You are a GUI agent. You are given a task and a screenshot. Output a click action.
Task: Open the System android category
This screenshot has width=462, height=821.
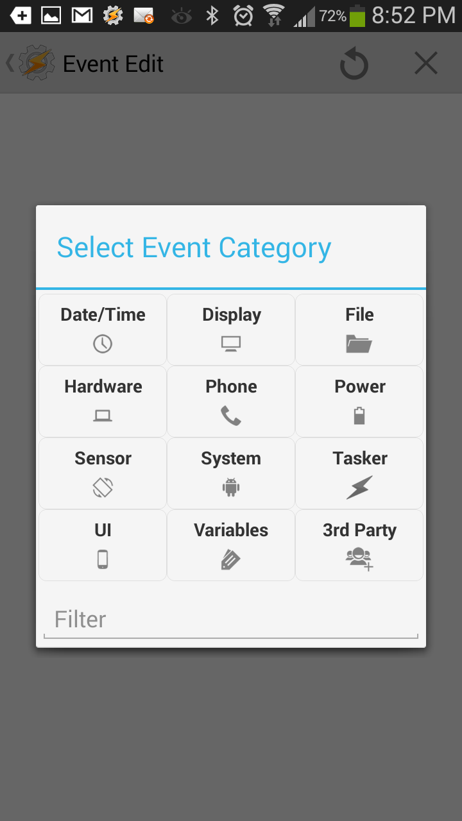[231, 473]
